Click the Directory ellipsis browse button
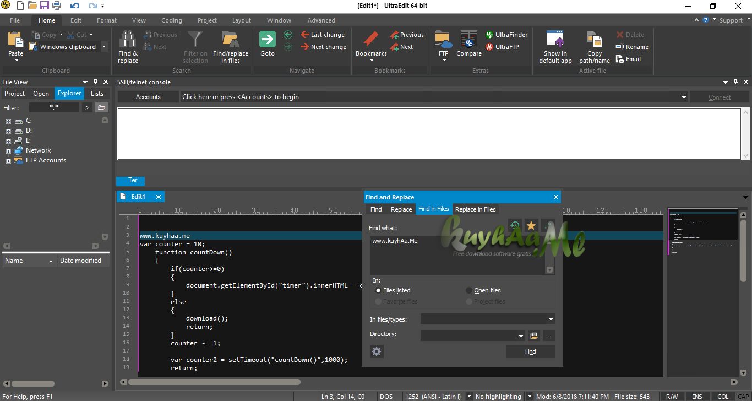Screen dimensions: 752x401 tap(548, 335)
